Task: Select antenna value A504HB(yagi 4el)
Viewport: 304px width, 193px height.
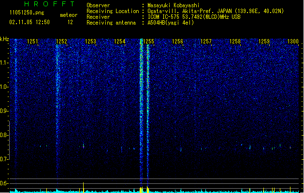Action: click(x=171, y=23)
